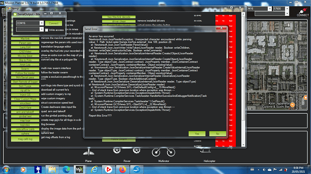Select the Plane vehicle icon
The width and height of the screenshot is (311, 174).
(x=89, y=152)
